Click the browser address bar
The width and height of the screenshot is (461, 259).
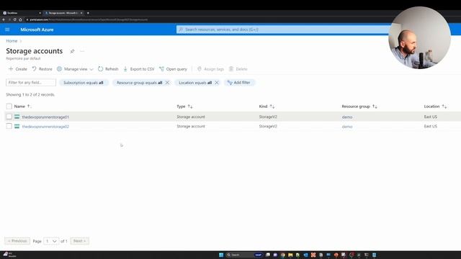(206, 19)
